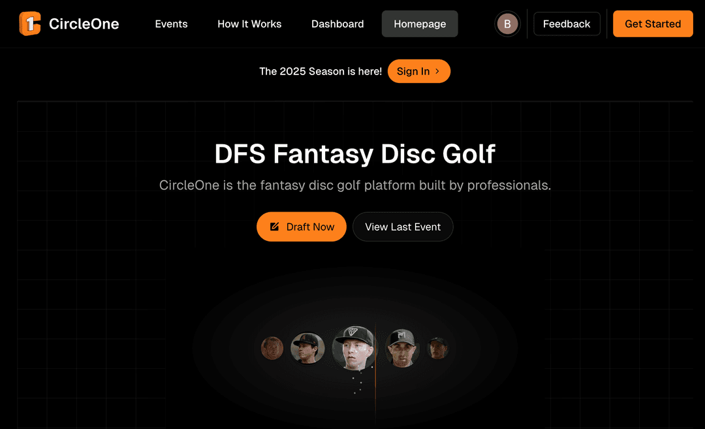This screenshot has height=429, width=705.
Task: Click the Draft Now button
Action: pyautogui.click(x=301, y=227)
